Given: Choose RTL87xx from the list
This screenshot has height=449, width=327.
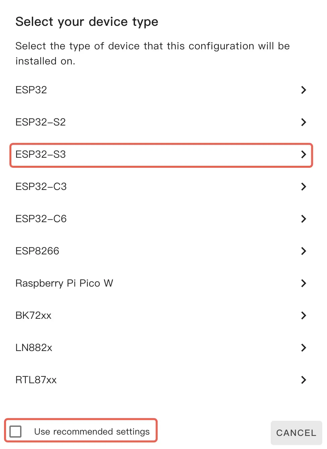Looking at the screenshot, I should tap(36, 380).
